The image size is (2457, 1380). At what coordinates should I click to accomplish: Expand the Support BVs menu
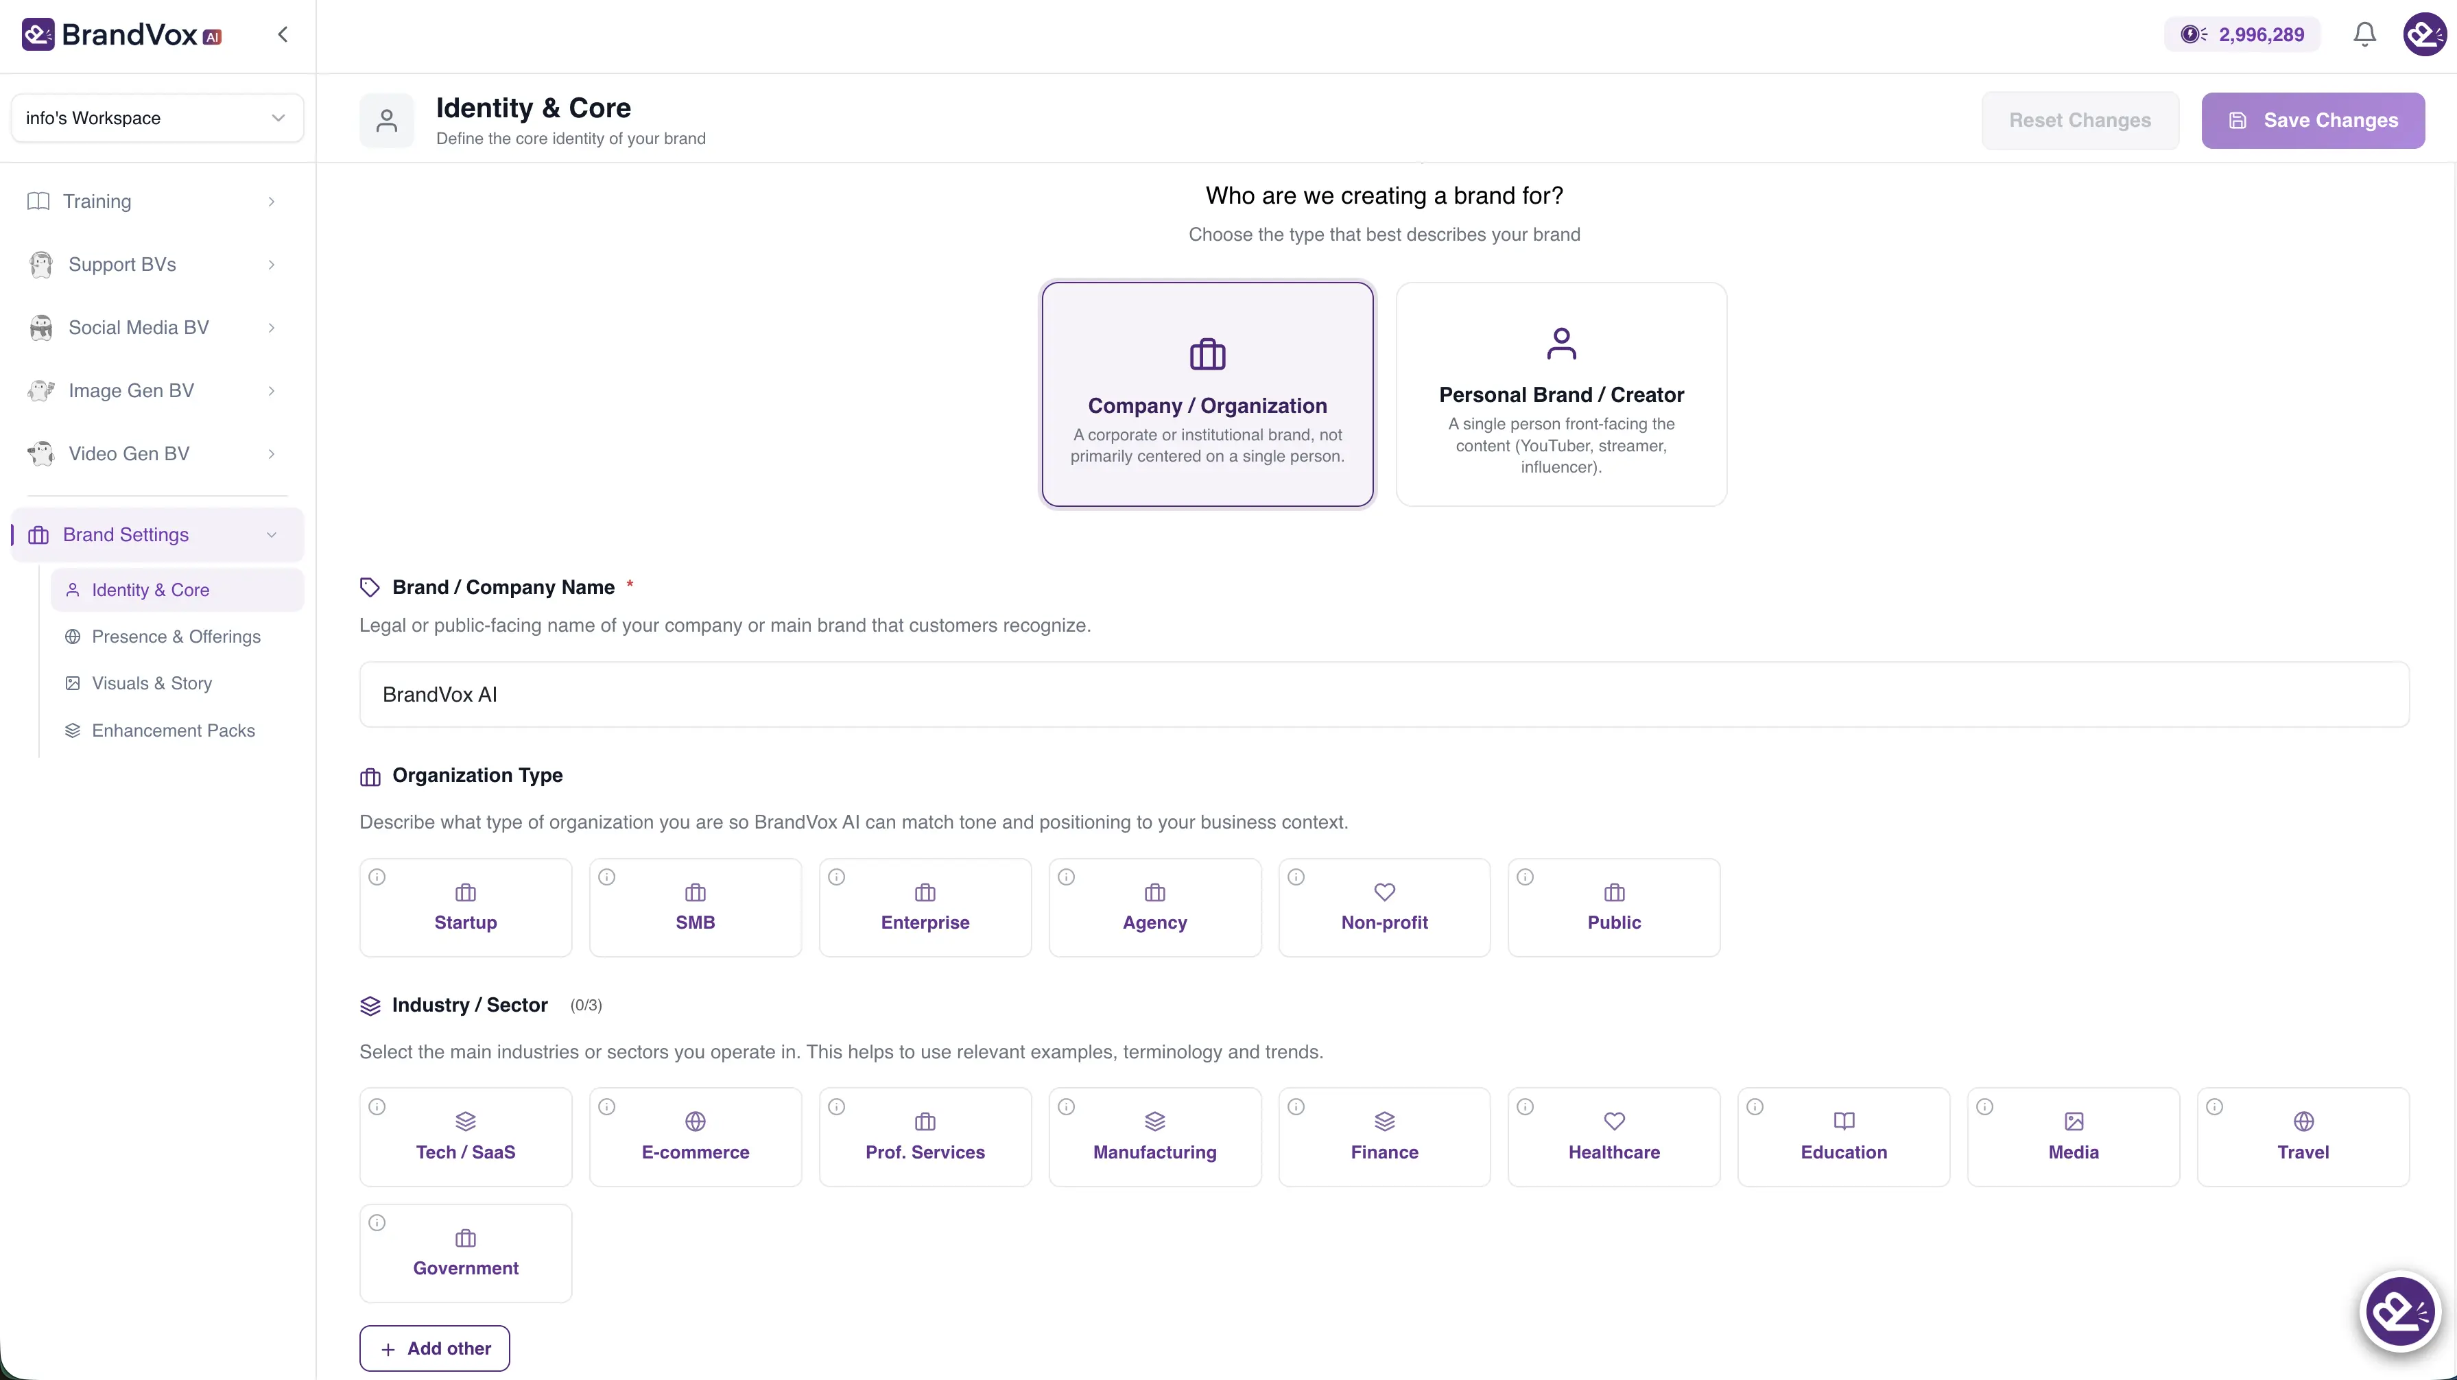157,264
